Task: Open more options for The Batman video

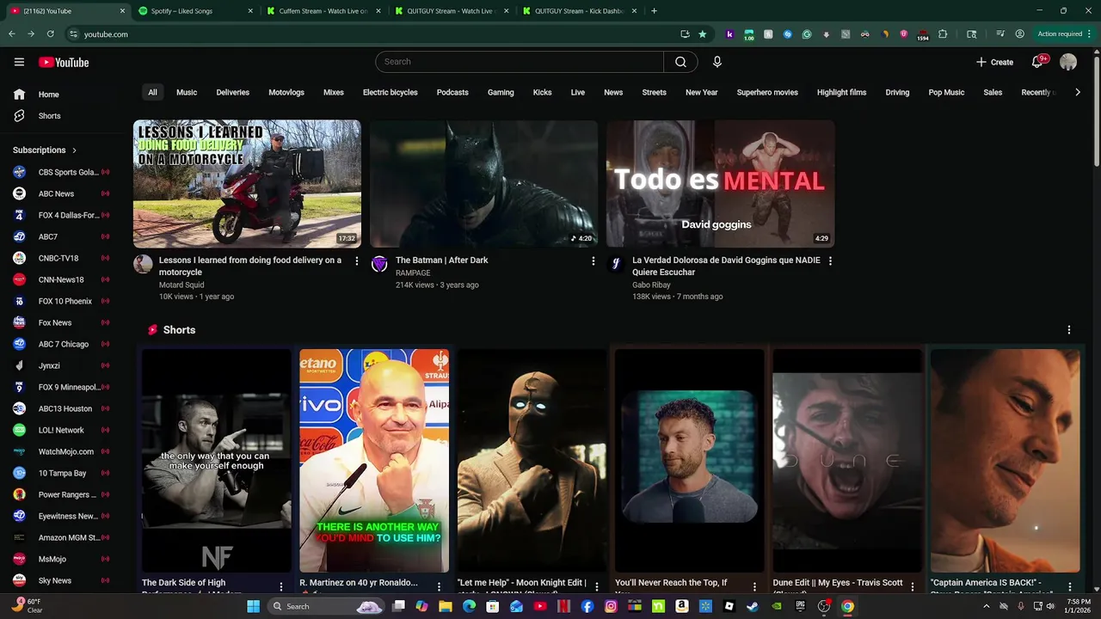Action: point(593,260)
